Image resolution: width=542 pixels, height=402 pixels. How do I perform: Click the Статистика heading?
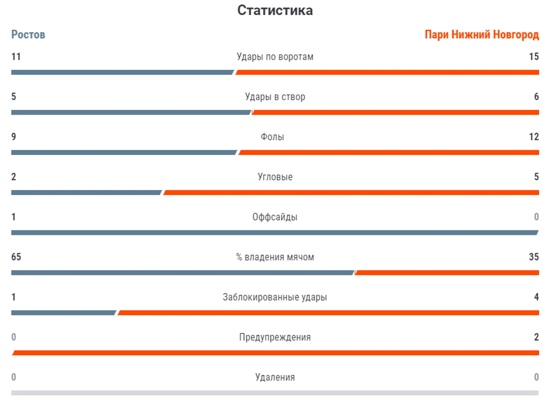[x=275, y=10]
